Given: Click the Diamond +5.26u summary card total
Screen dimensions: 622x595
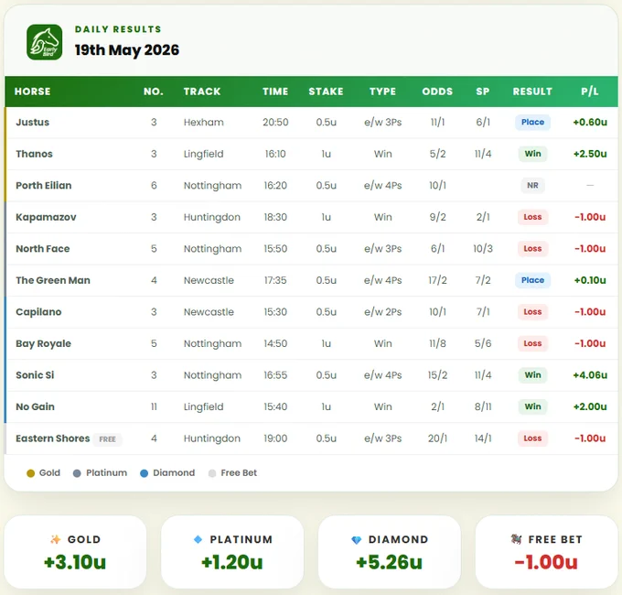Looking at the screenshot, I should click(x=389, y=562).
